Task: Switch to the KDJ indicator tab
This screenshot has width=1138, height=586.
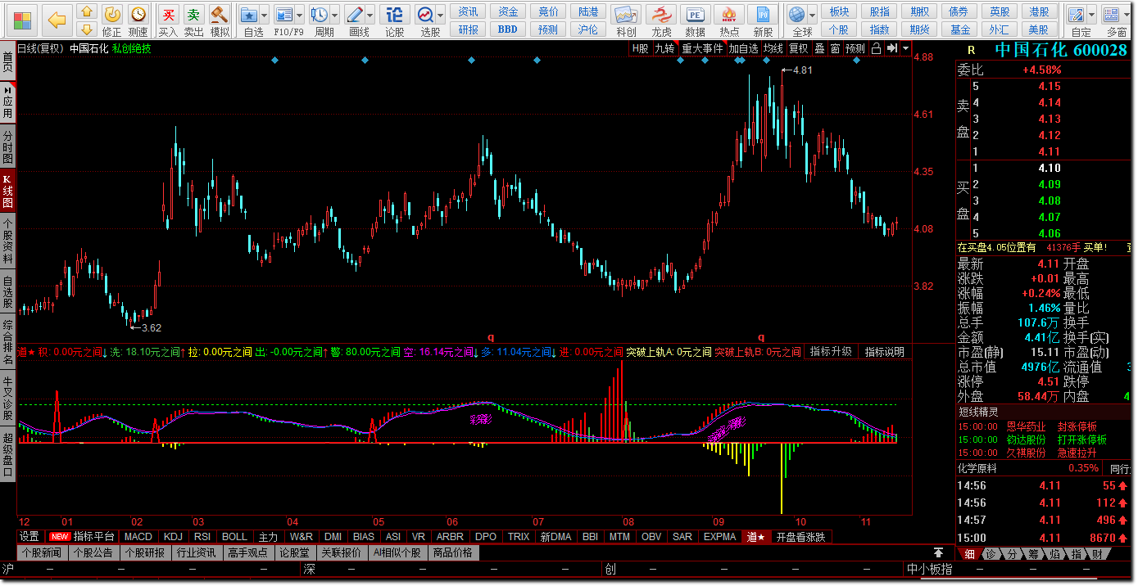Action: tap(173, 537)
